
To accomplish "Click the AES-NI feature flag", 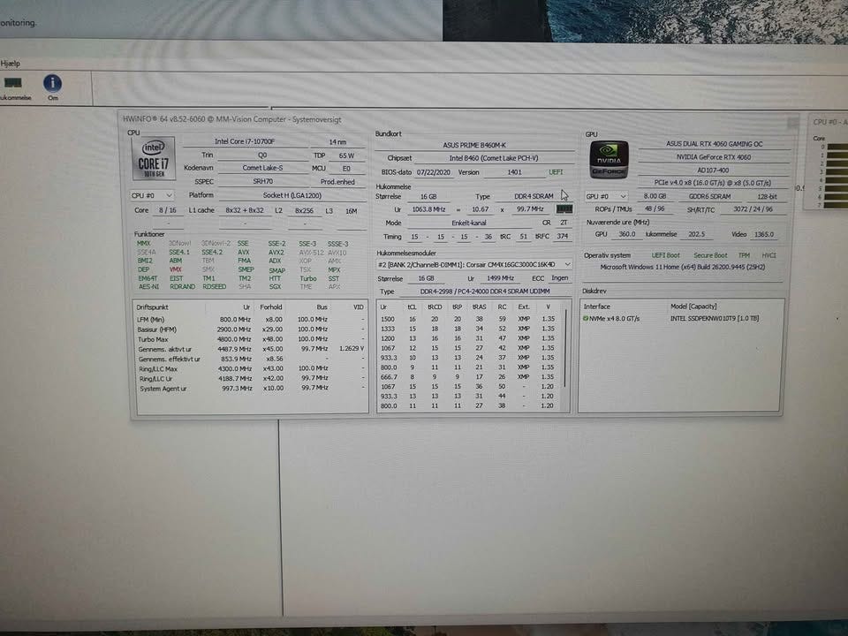I will 148,286.
